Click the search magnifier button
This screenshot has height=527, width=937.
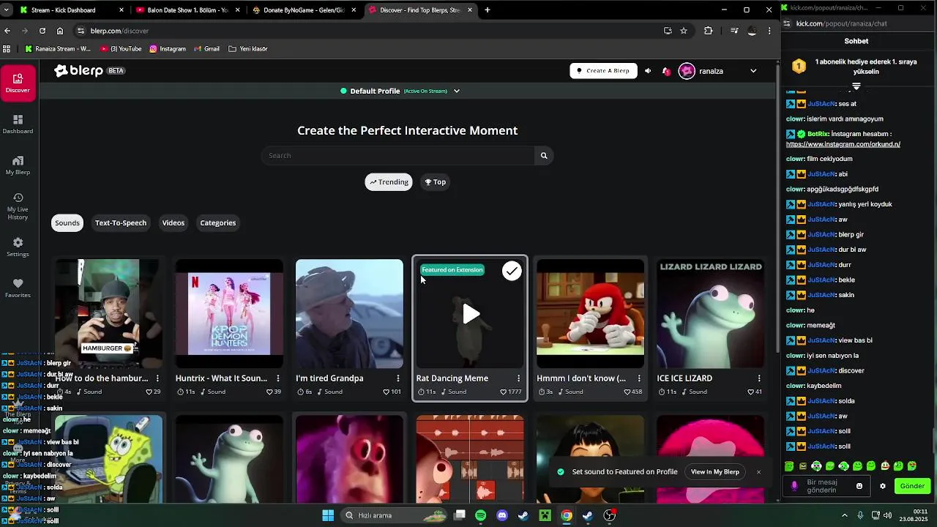(x=544, y=155)
